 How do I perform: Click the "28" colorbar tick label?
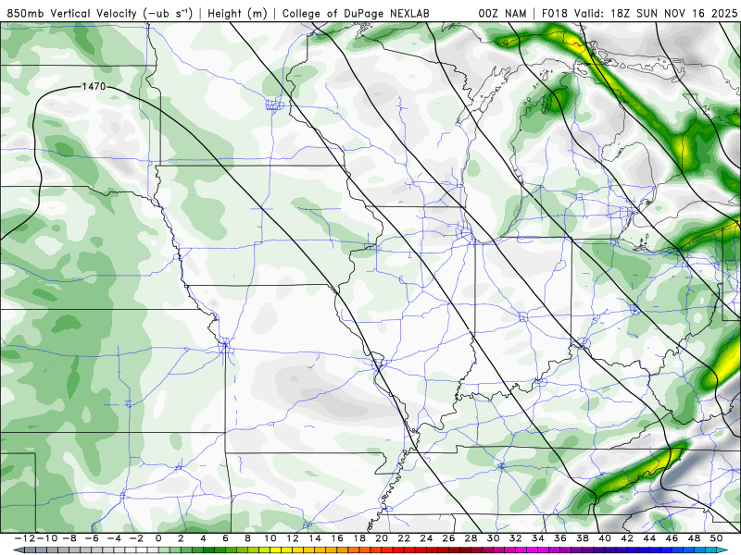[x=471, y=538]
